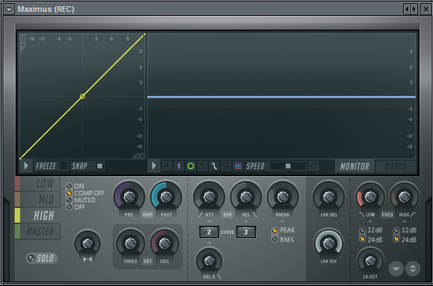The image size is (433, 286).
Task: Click the horizontal lines icon left of SPEED
Action: click(x=238, y=166)
